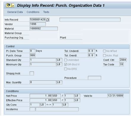Viewport: 131px width, 116px height.
Task: Click the Net Price amount field
Action: 41,96
